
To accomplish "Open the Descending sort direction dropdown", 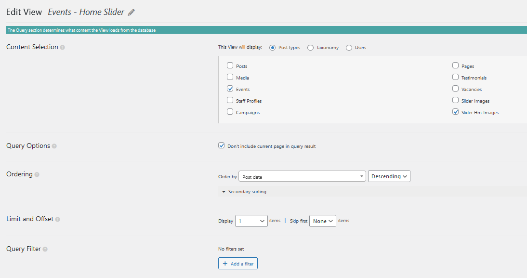I will click(x=389, y=176).
